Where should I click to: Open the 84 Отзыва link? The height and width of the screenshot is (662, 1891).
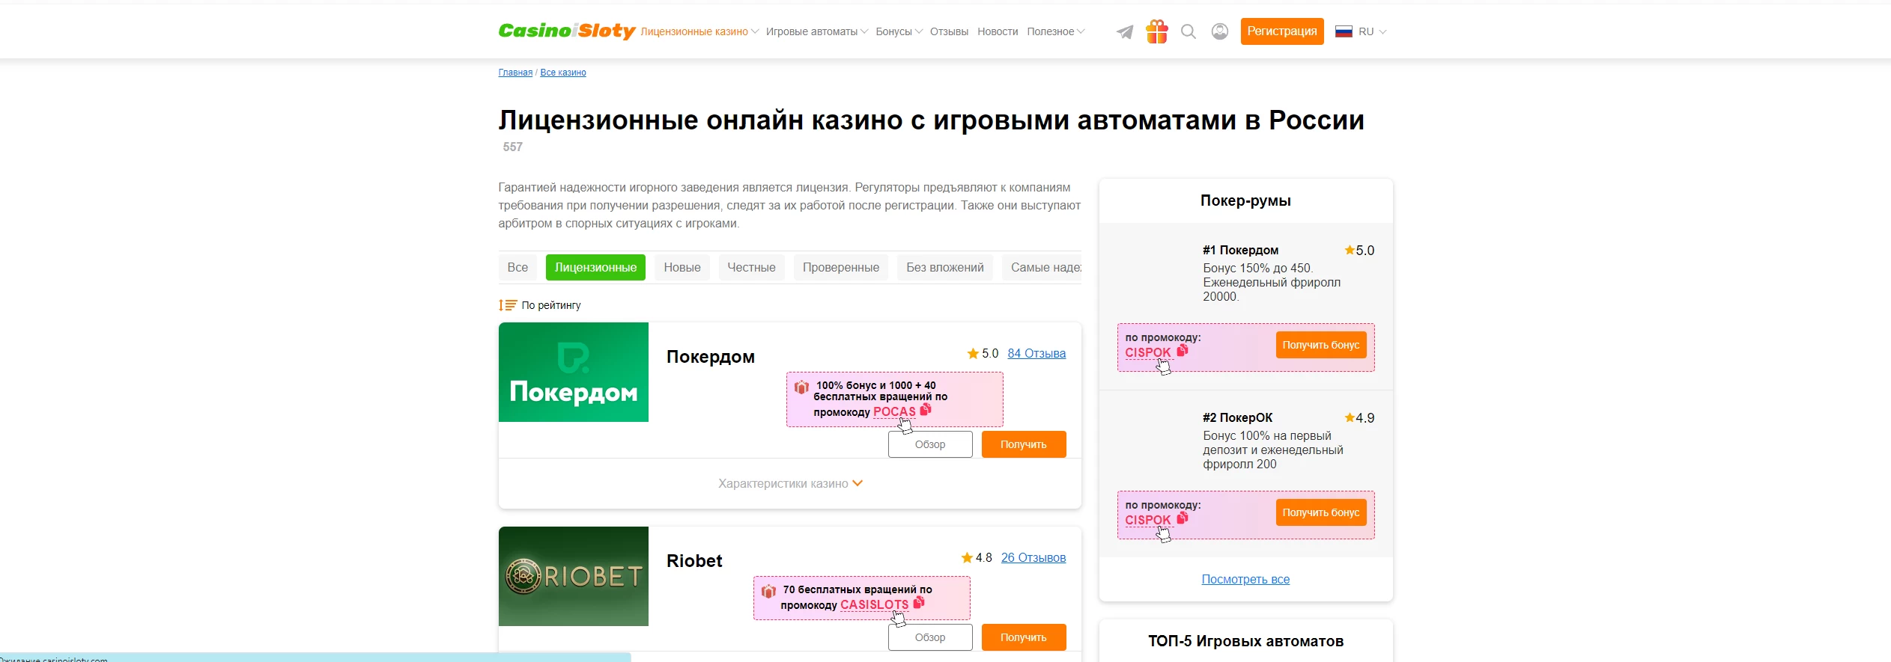[1036, 353]
